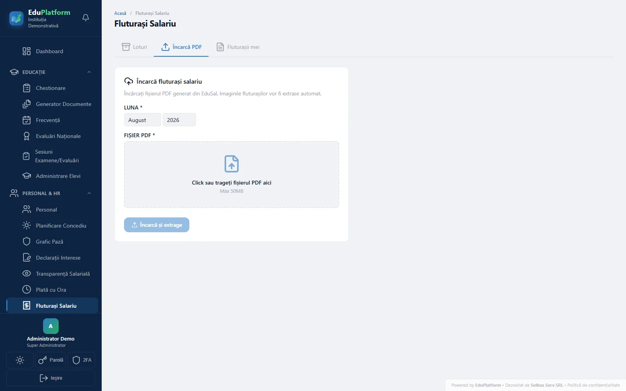Screen dimensions: 626x391
Task: Click the Administrator Demo avatar
Action: pos(51,326)
